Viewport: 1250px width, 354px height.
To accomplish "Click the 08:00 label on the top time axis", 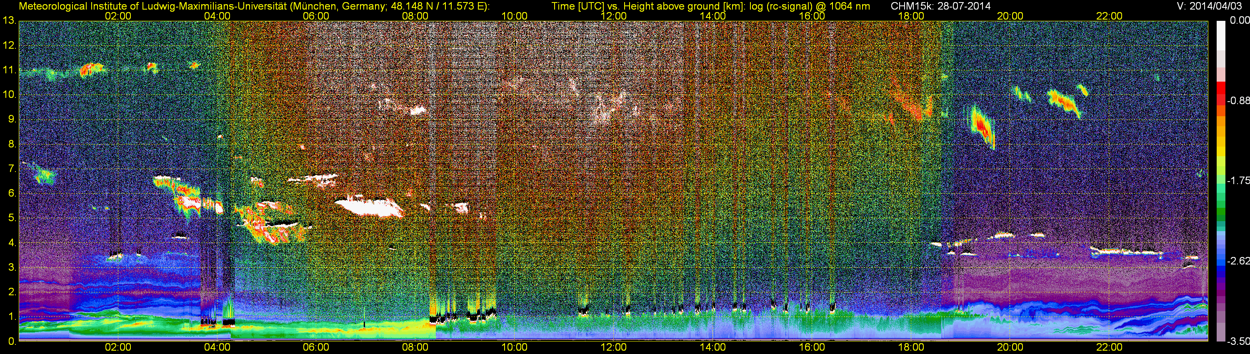I will coord(415,16).
